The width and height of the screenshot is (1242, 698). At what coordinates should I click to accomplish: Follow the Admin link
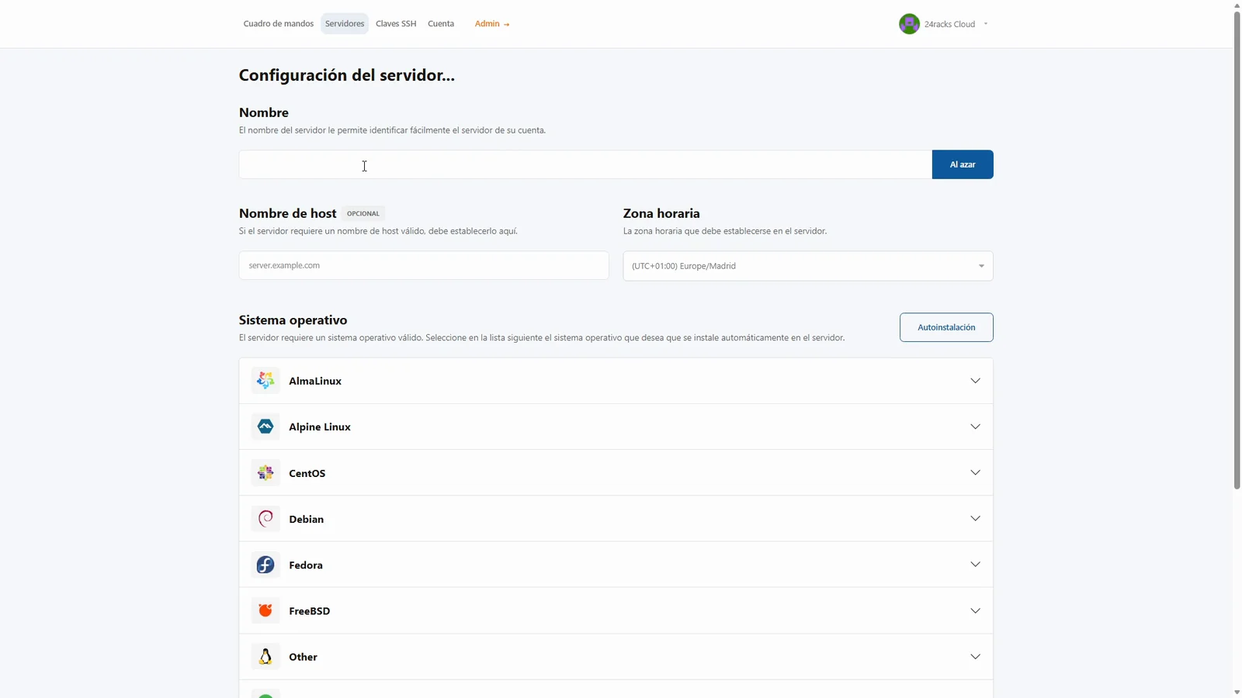[492, 24]
